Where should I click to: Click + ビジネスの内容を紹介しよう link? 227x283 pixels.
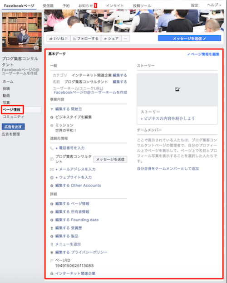coord(168,118)
